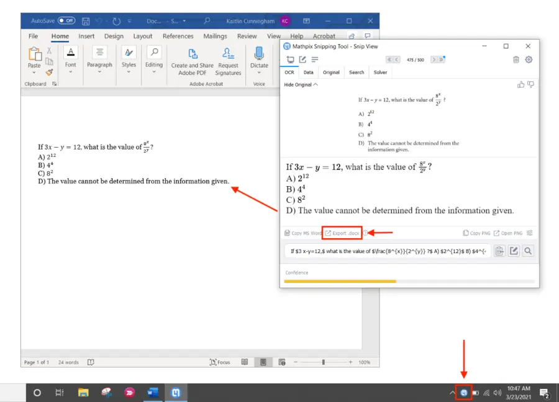This screenshot has width=559, height=402.
Task: Expand the Font group dropdown
Action: click(x=71, y=71)
